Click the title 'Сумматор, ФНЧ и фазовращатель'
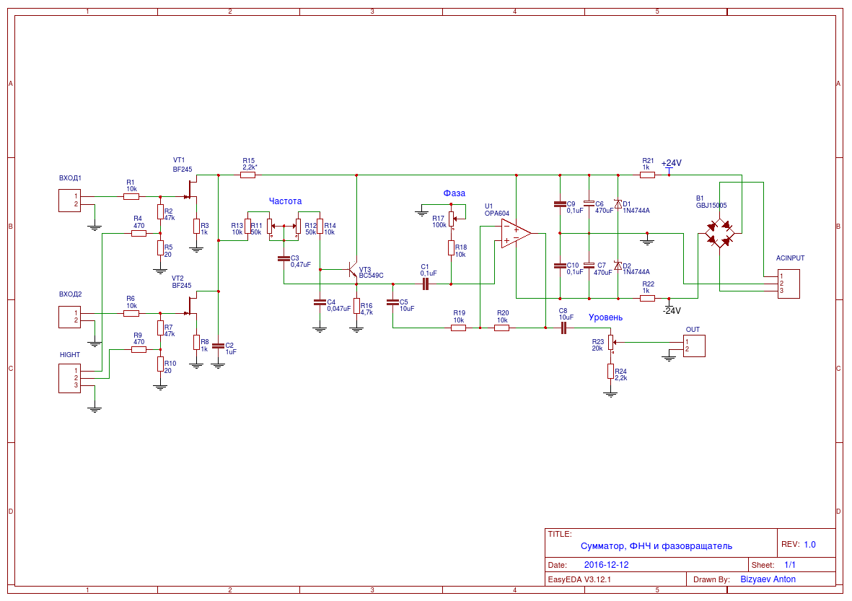Screen dimensions: 852x601 [x=656, y=546]
